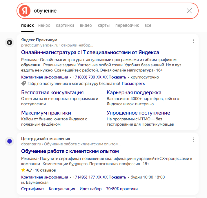Click the yellow star rating icon
207x198 pixels.
click(23, 170)
